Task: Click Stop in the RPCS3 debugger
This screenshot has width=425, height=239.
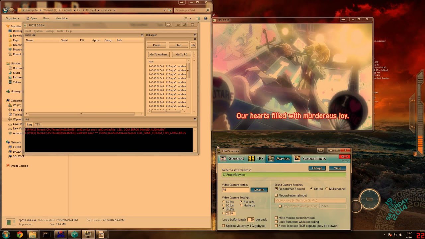Action: point(178,45)
